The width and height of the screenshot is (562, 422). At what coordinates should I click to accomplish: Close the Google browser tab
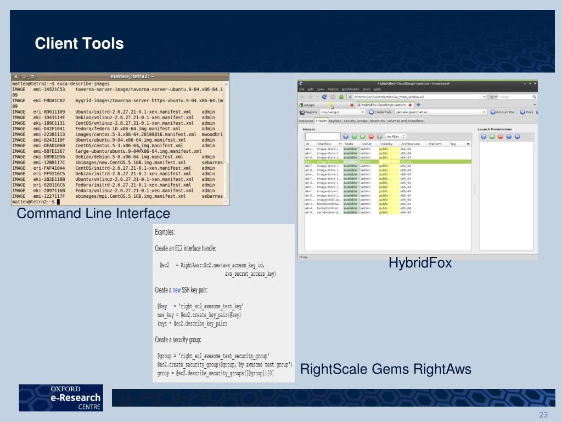(352, 105)
